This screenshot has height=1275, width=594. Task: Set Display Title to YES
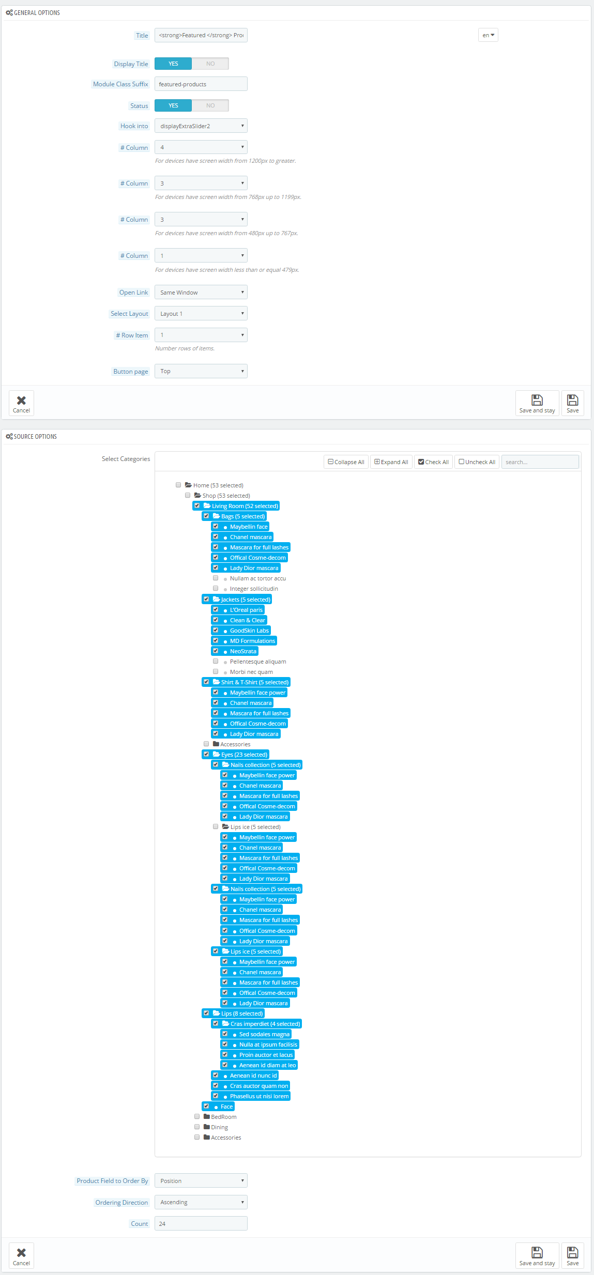click(173, 64)
